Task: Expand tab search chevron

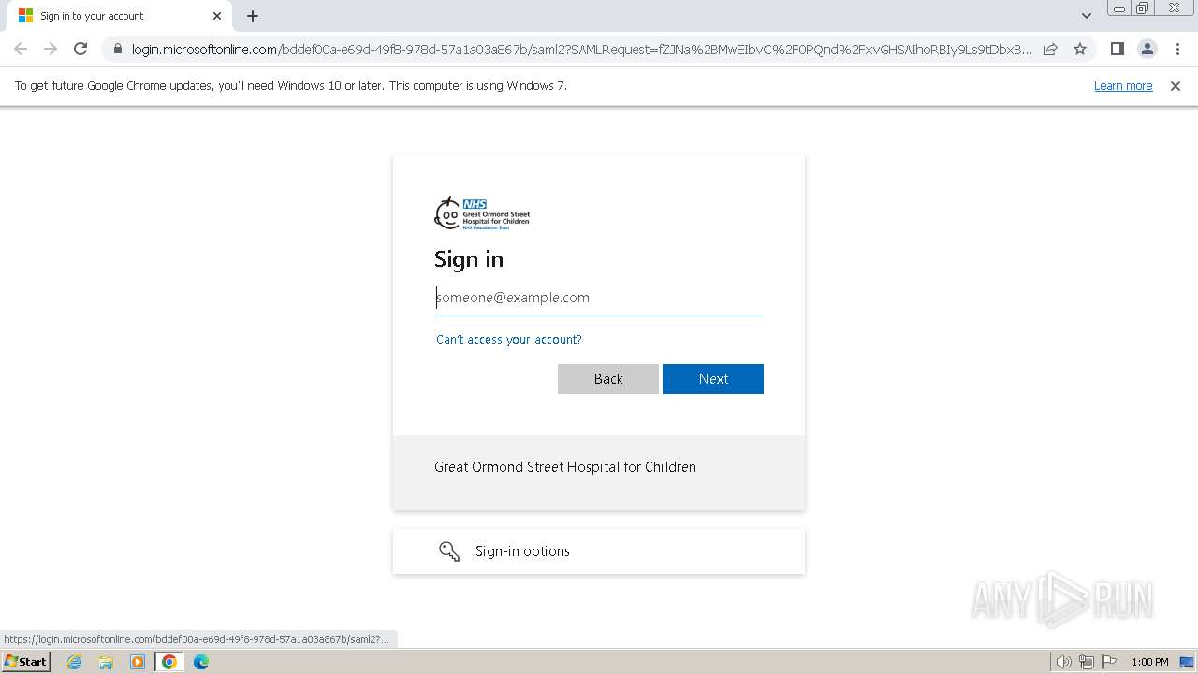Action: pyautogui.click(x=1087, y=16)
